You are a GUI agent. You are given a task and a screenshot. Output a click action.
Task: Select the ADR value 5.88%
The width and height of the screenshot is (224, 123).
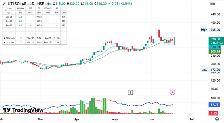[x=39, y=43]
